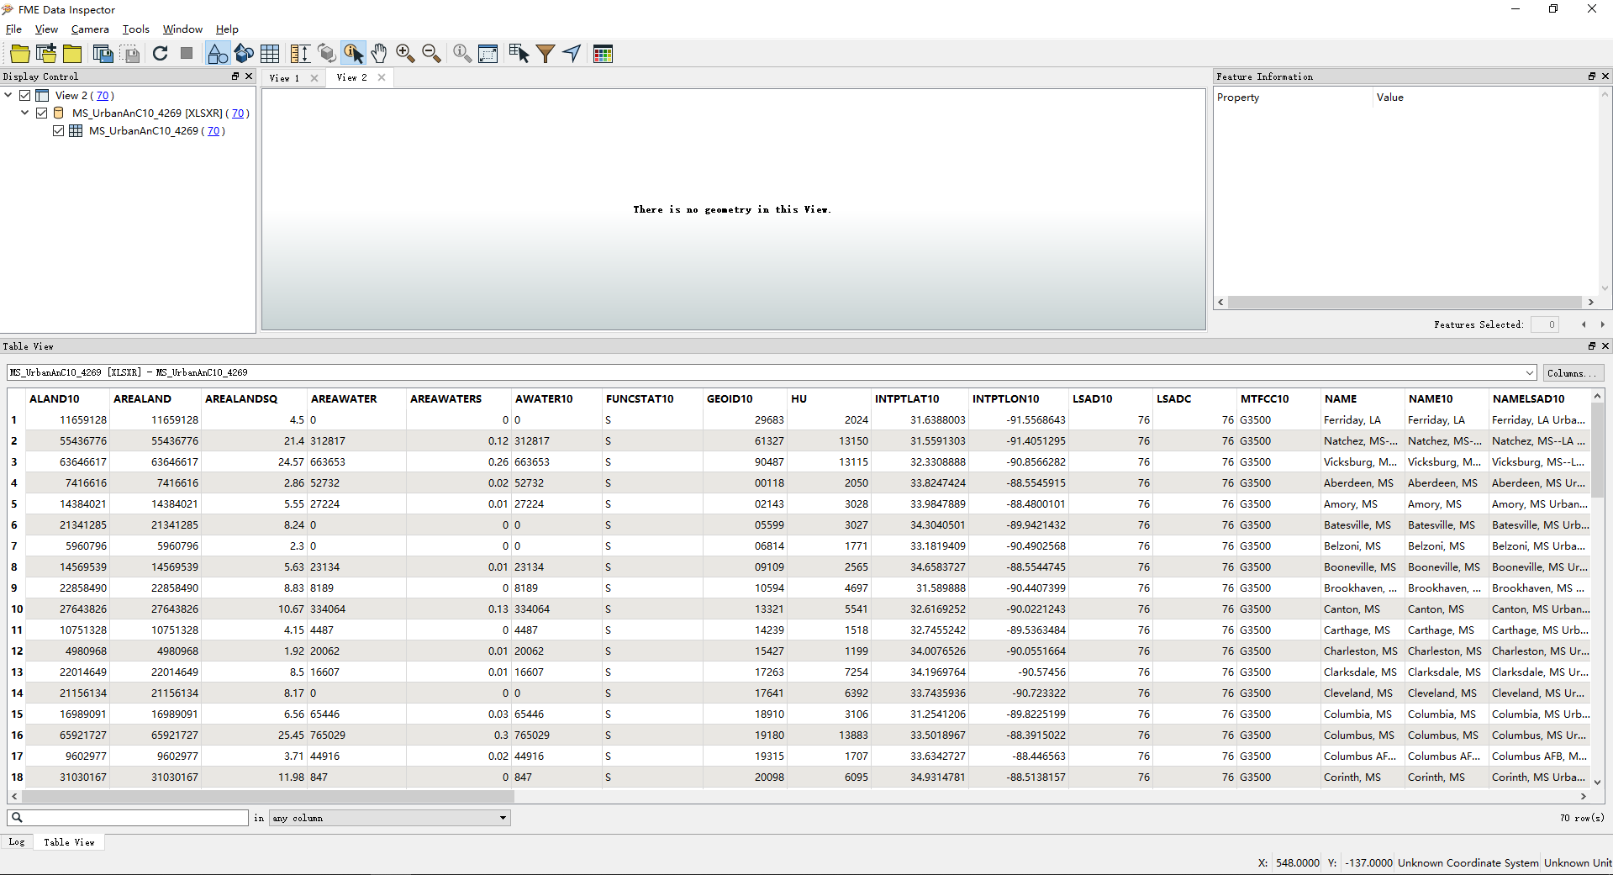This screenshot has width=1613, height=875.
Task: Click the table search input field
Action: click(128, 818)
